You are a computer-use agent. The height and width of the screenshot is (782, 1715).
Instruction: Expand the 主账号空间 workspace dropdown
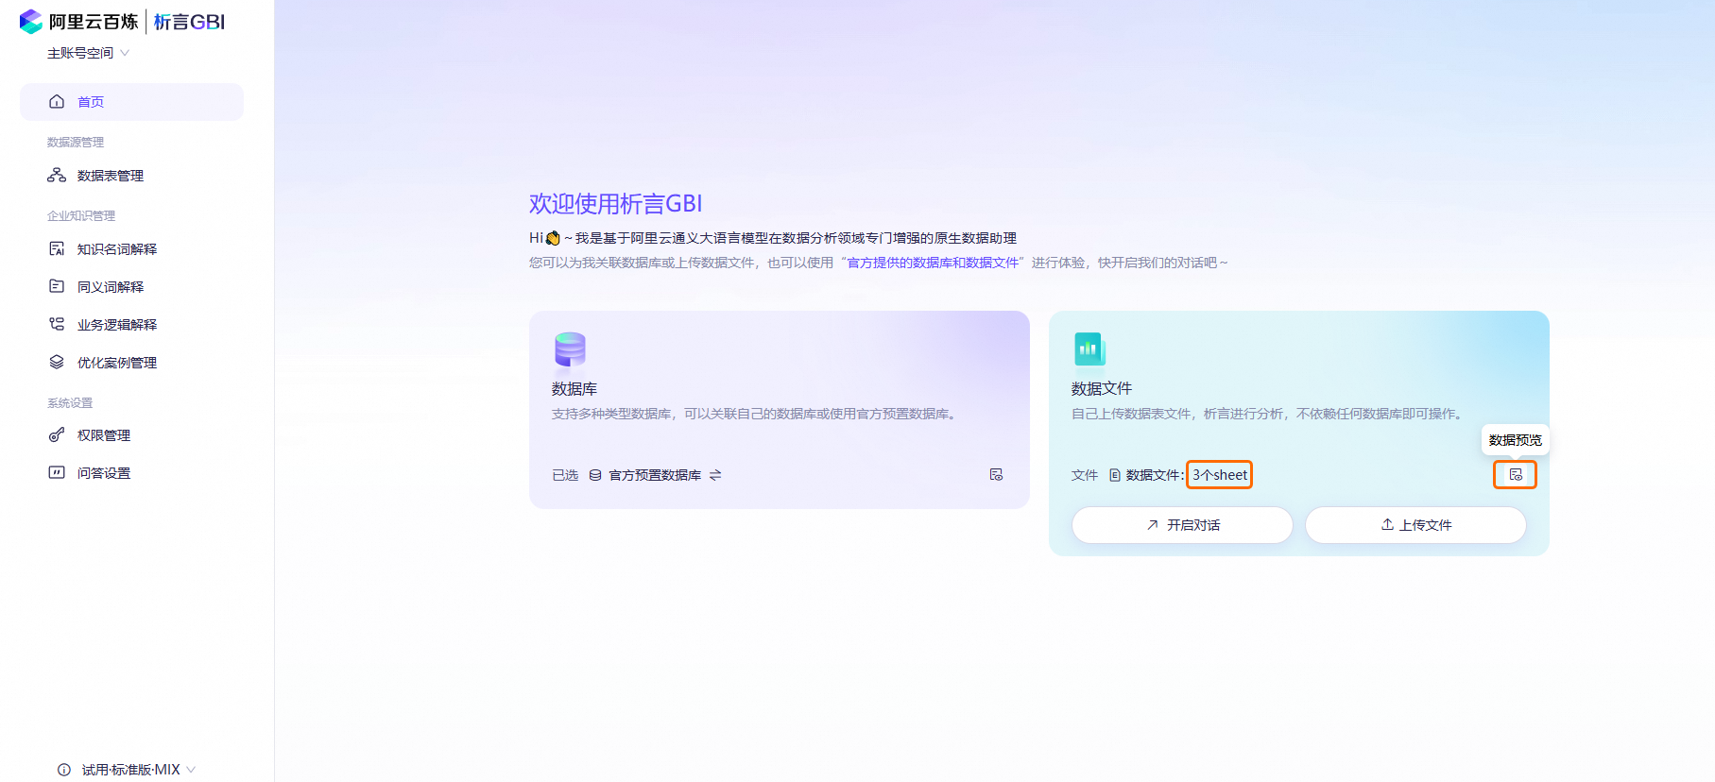[88, 53]
